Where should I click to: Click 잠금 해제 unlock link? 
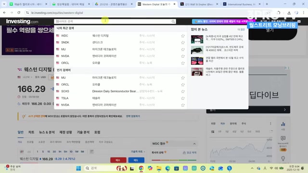(190, 152)
